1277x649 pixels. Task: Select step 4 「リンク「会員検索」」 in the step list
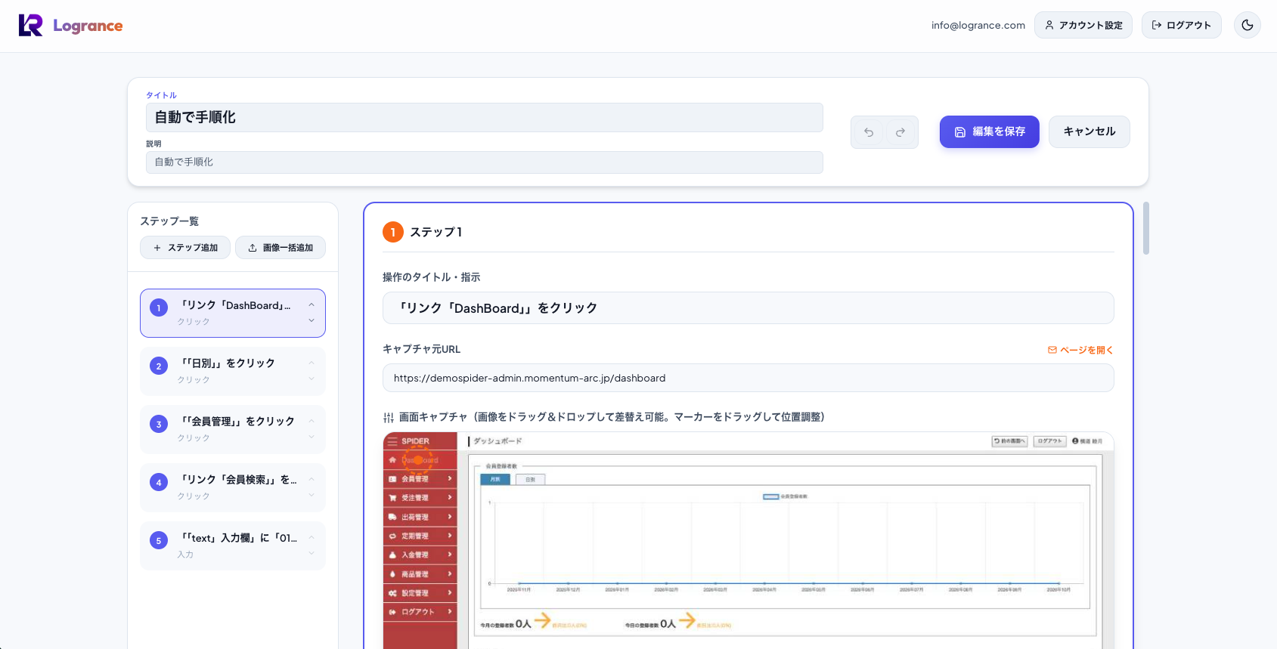point(233,487)
